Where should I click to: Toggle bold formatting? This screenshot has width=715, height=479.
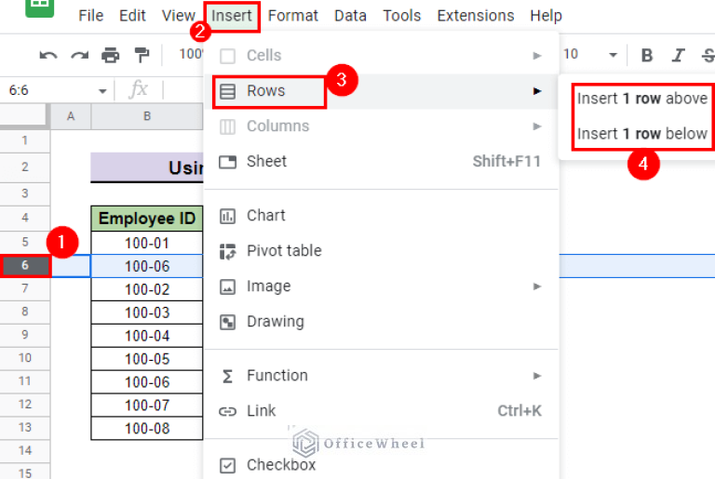647,56
